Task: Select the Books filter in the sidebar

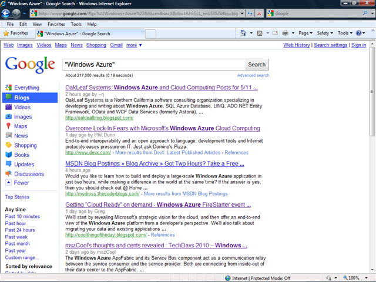Action: click(22, 155)
